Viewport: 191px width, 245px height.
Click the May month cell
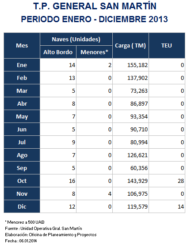(x=22, y=117)
